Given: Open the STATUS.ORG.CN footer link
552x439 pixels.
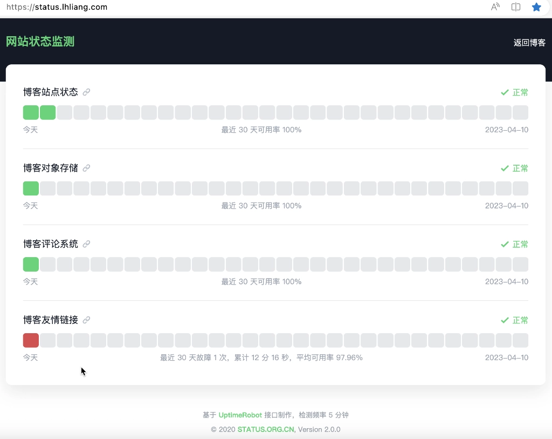Looking at the screenshot, I should [x=266, y=430].
